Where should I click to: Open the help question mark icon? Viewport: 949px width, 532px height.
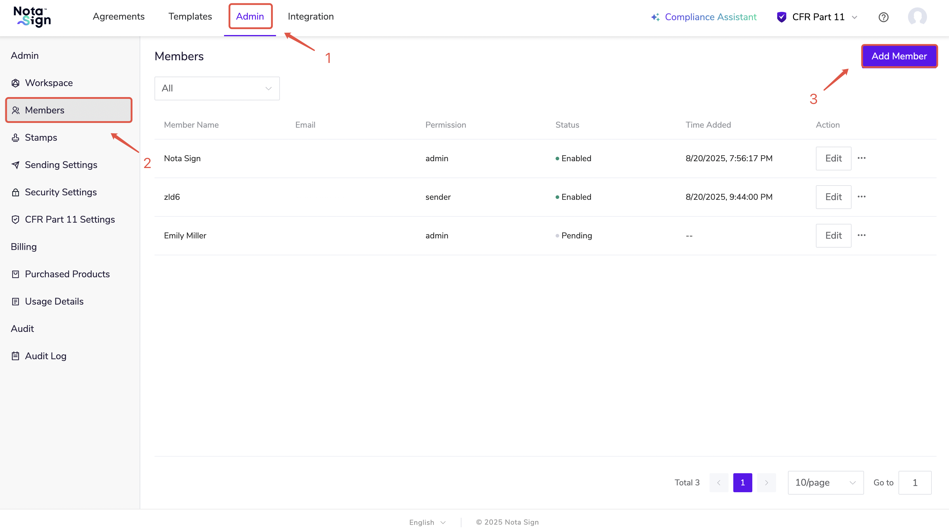pyautogui.click(x=883, y=17)
